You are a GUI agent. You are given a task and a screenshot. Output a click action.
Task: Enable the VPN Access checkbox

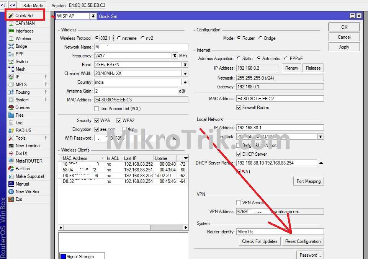point(239,203)
